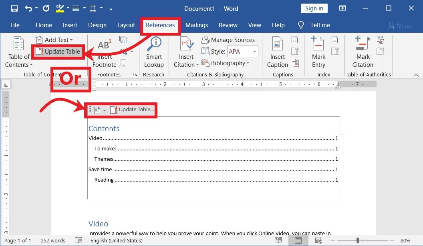
Task: Switch to the Mailings tab
Action: pyautogui.click(x=197, y=25)
